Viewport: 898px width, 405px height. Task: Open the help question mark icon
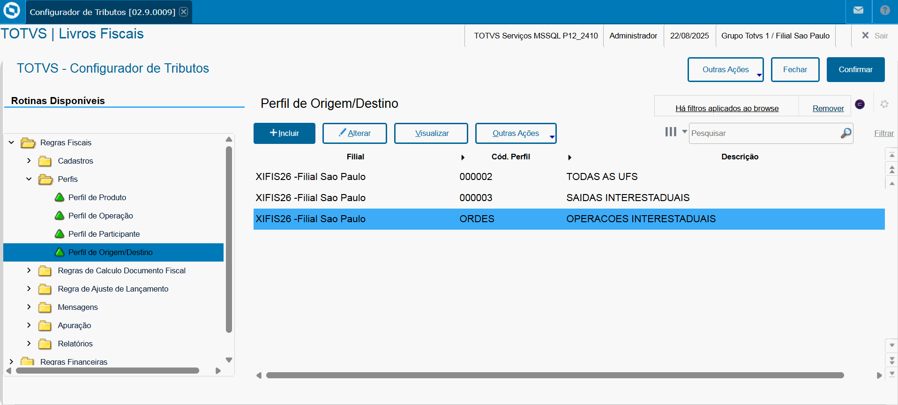pos(885,10)
